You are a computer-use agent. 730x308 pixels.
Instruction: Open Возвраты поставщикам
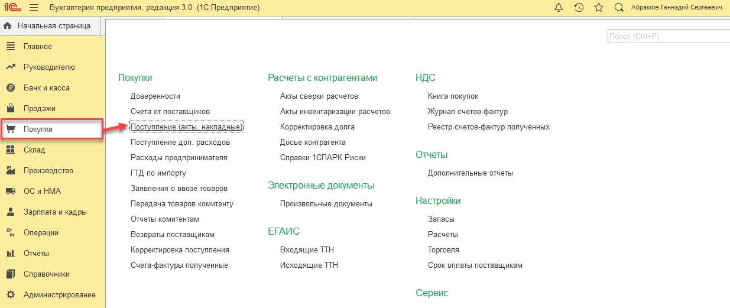(x=173, y=234)
